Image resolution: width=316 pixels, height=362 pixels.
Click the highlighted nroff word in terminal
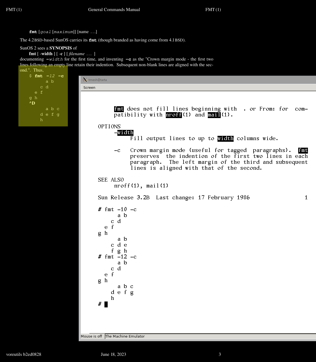tap(174, 115)
